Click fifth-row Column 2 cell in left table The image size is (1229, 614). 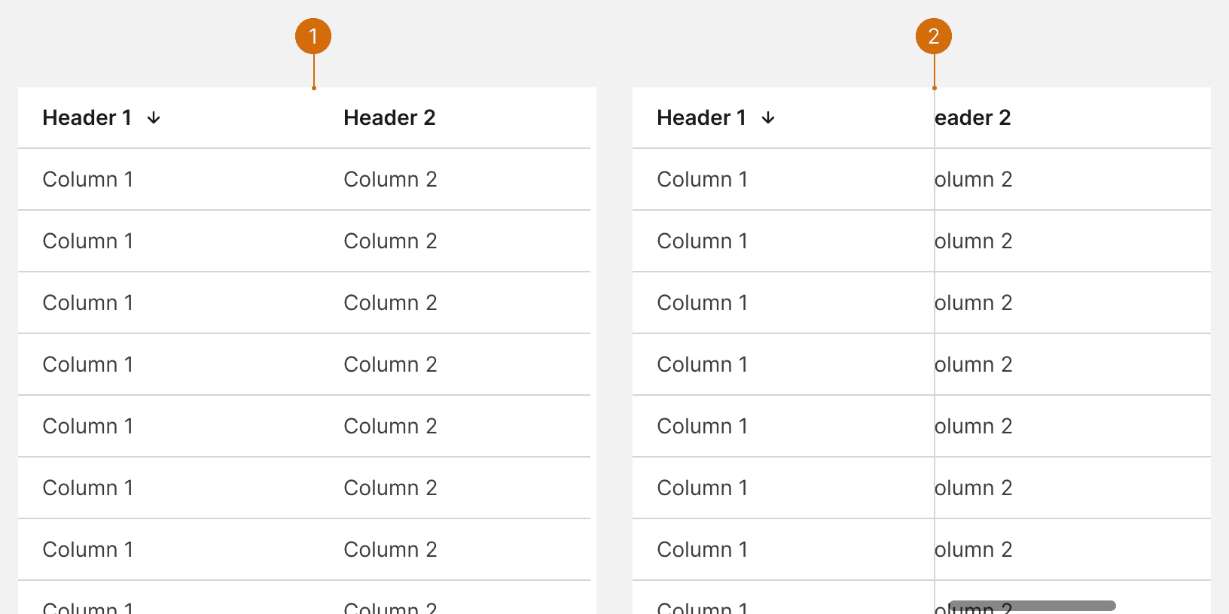tap(390, 426)
